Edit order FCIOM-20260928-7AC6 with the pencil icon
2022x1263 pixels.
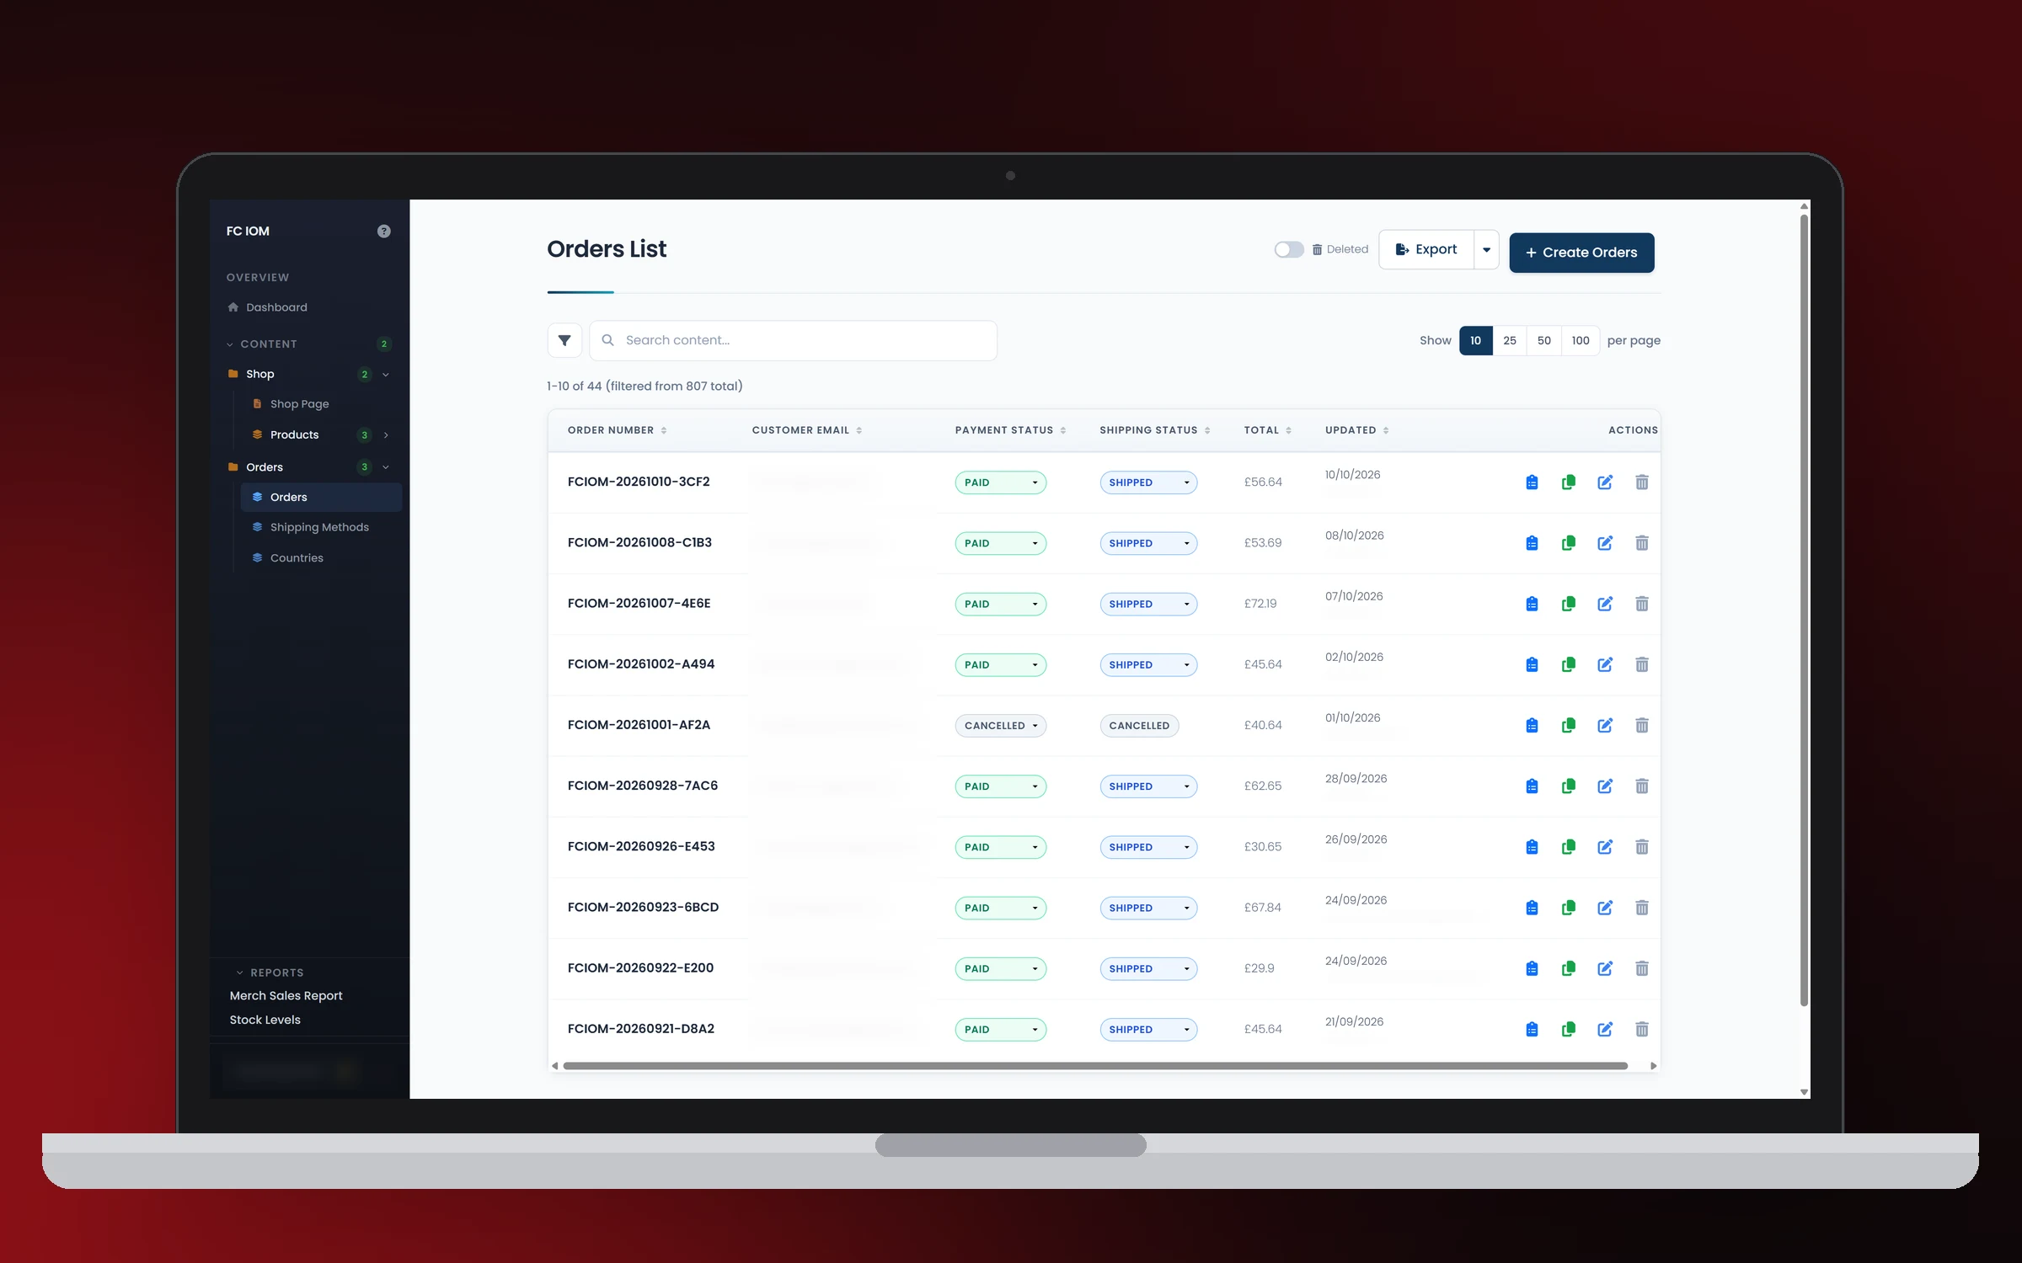click(1605, 786)
